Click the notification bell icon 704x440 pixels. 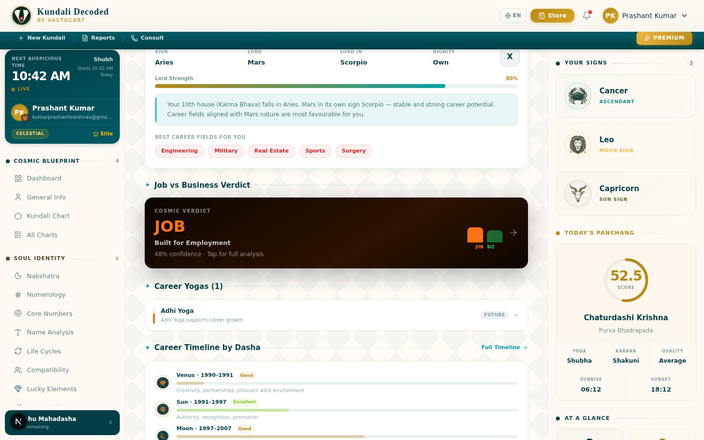point(587,16)
